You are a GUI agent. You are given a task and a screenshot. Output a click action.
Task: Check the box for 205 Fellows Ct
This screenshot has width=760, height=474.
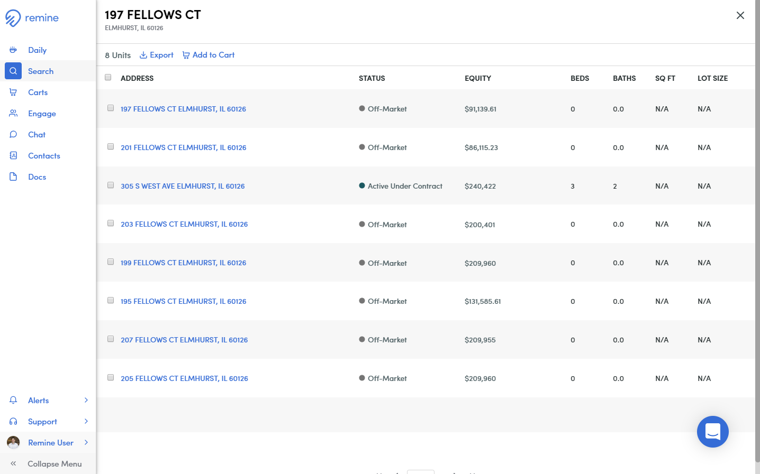click(x=111, y=377)
